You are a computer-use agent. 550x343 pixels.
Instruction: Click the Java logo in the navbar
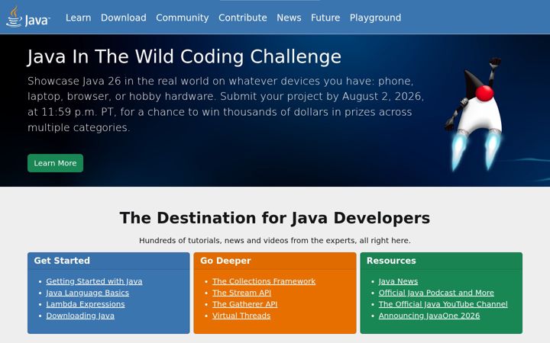(28, 17)
